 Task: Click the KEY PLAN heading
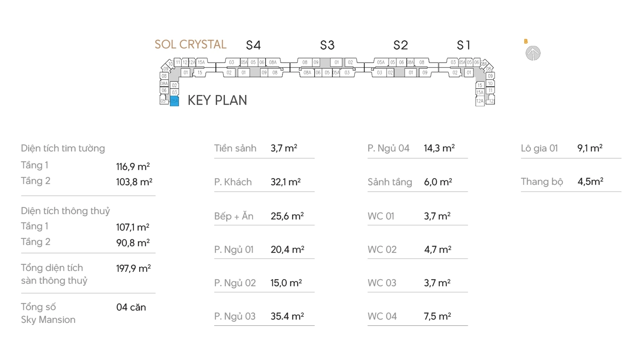tap(217, 100)
